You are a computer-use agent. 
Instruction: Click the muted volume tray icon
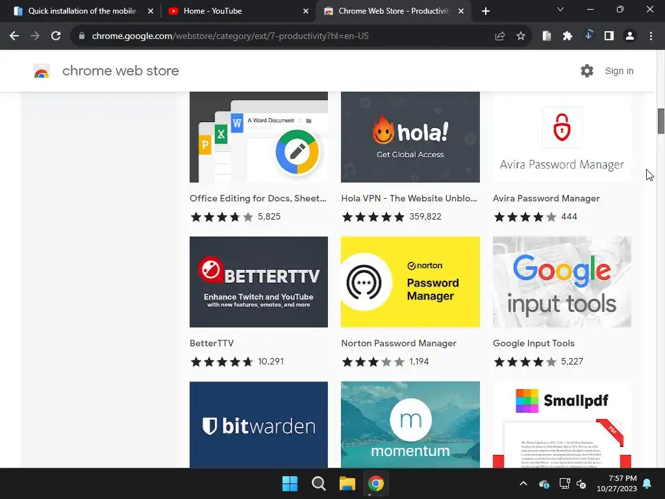click(581, 483)
